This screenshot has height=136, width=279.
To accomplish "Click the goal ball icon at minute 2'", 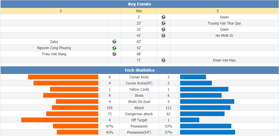I will tap(163, 17).
